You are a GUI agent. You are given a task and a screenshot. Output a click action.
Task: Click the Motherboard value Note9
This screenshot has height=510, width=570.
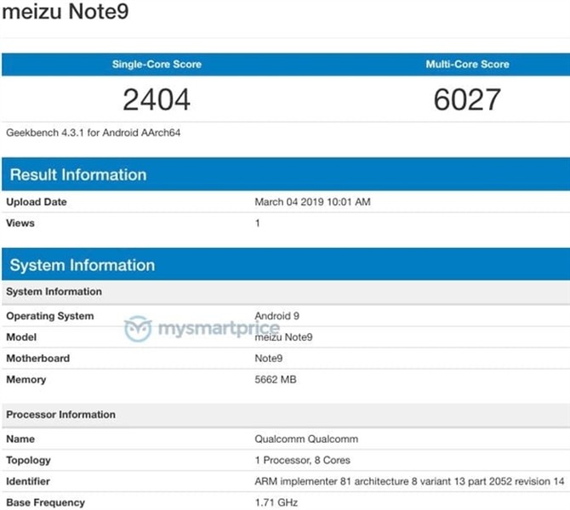pos(269,359)
